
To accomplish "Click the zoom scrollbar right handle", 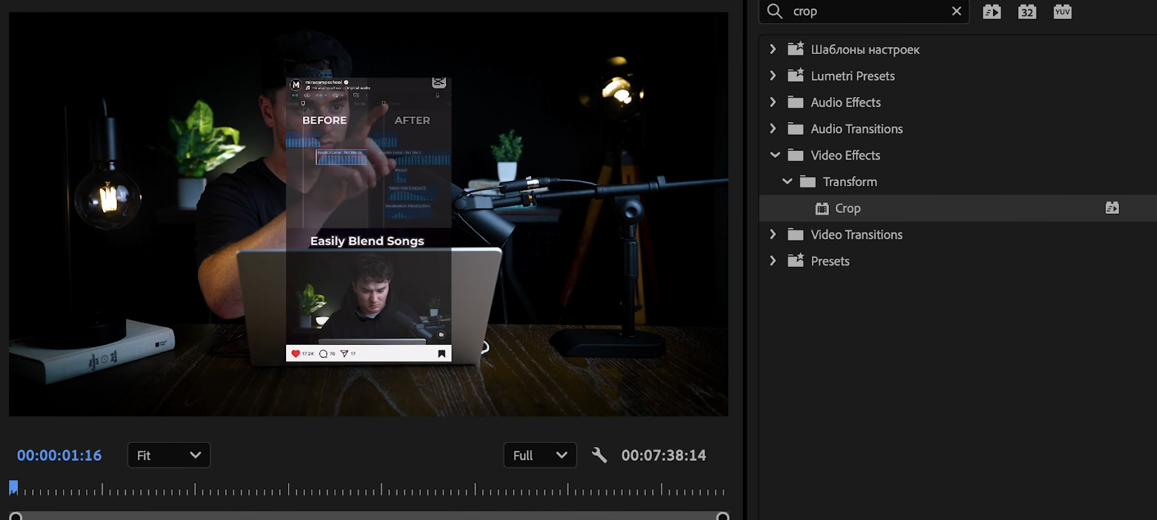I will coord(722,516).
